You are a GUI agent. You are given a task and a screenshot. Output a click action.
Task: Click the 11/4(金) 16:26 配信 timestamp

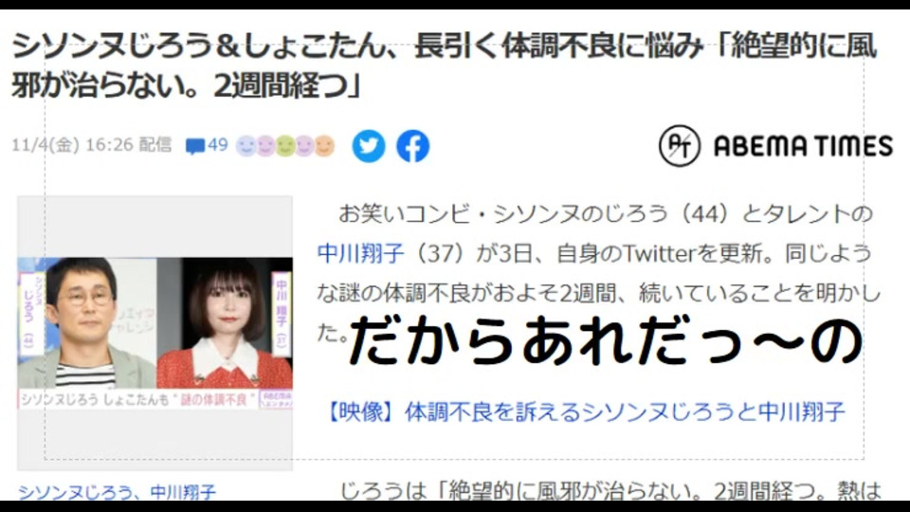pyautogui.click(x=92, y=144)
